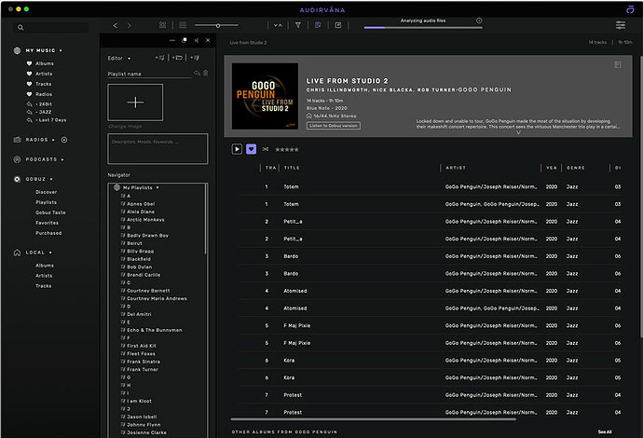Collapse the QOBUZ section
This screenshot has width=643, height=438.
(51, 179)
